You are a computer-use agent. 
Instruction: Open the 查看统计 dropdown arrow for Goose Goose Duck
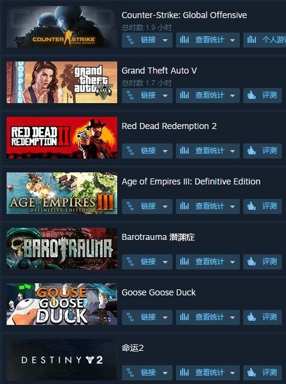point(233,318)
